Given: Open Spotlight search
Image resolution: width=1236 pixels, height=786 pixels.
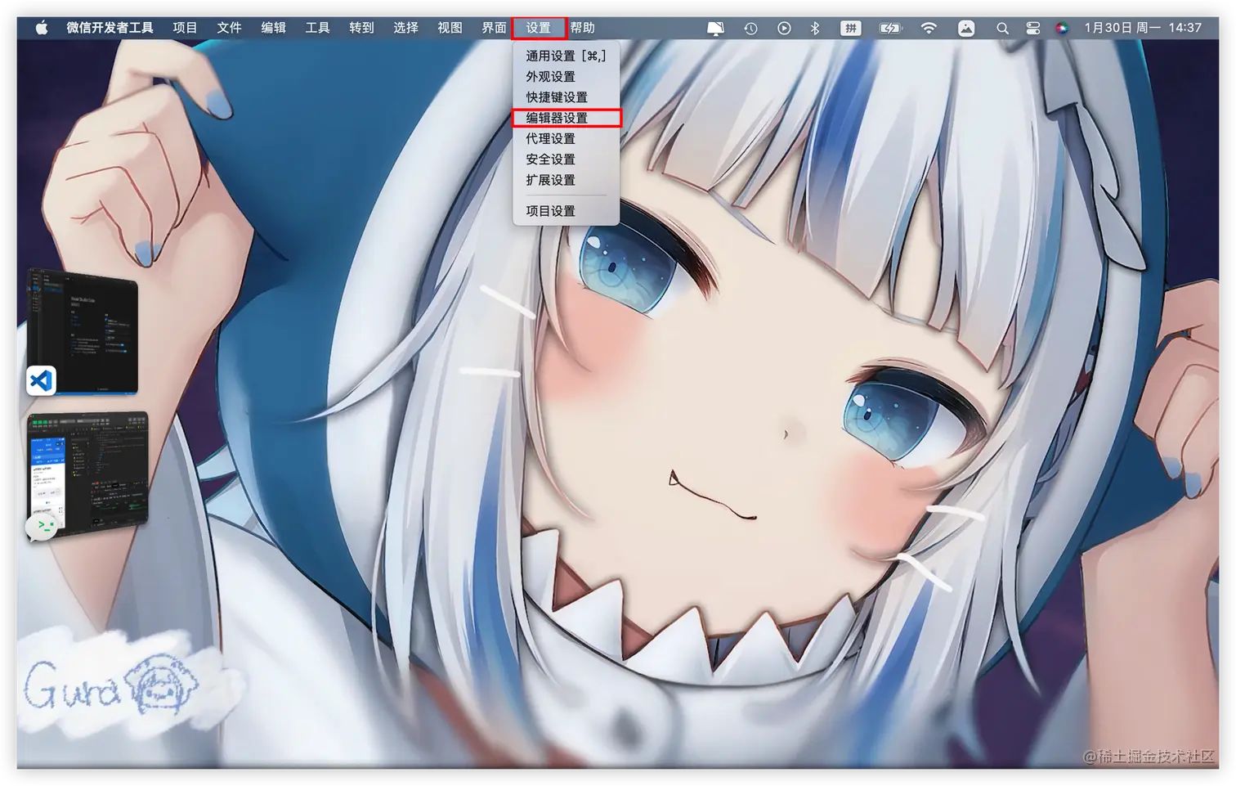Looking at the screenshot, I should click(x=1002, y=28).
